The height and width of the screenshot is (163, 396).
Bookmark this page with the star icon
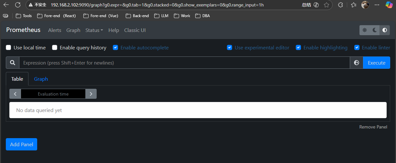point(326,5)
